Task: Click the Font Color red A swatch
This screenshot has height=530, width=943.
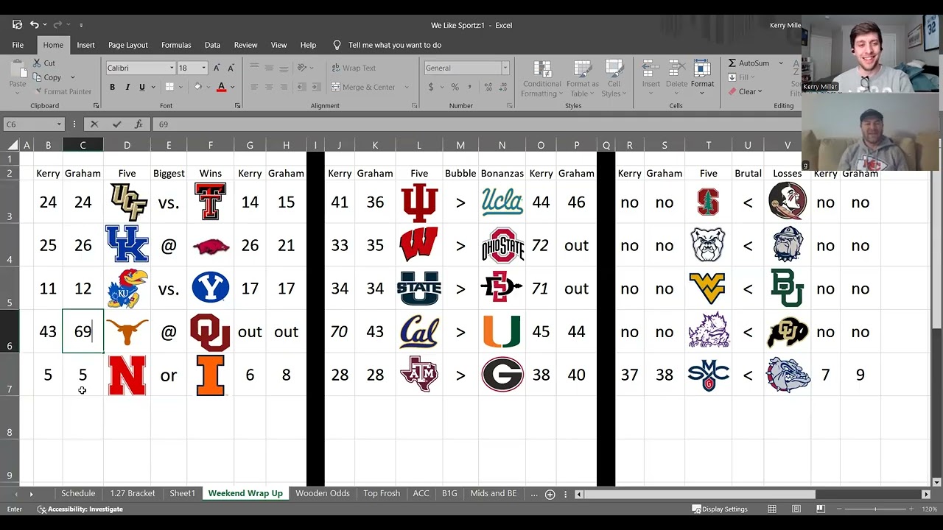Action: pyautogui.click(x=221, y=87)
